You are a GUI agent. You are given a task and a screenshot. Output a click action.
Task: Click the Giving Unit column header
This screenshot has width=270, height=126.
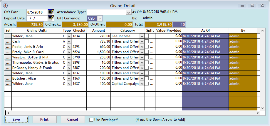point(37,31)
